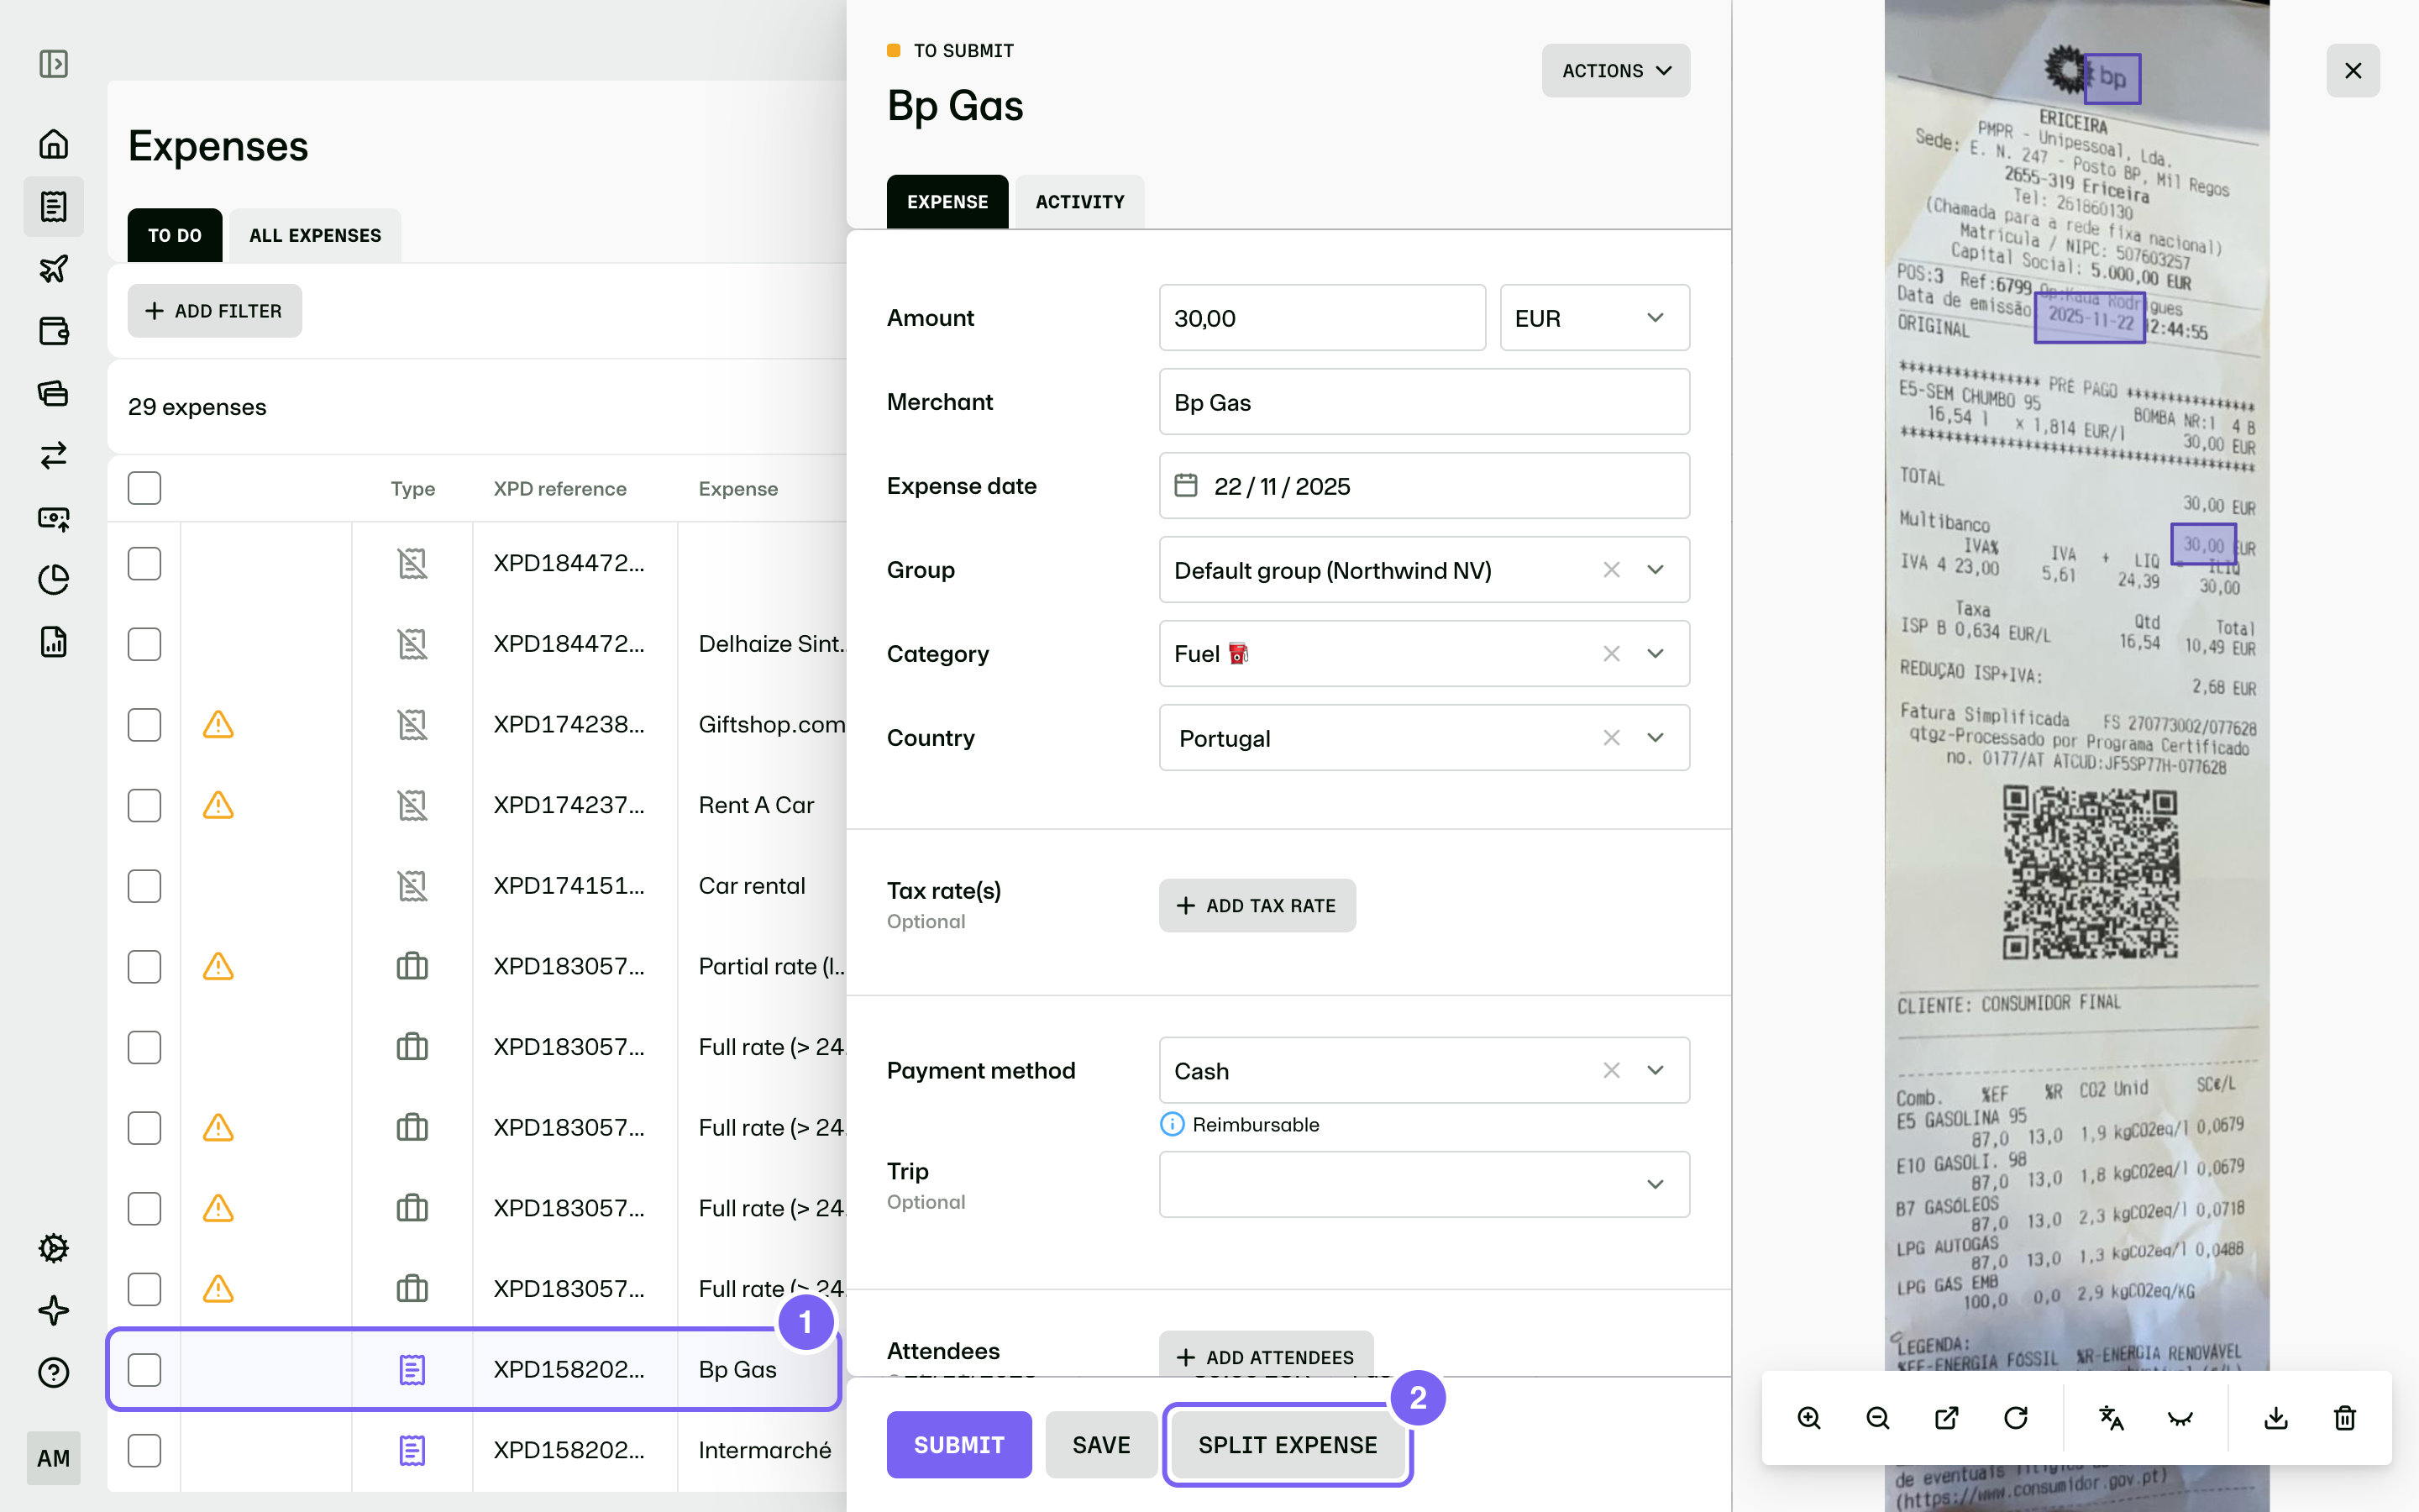
Task: Click SPLIT EXPENSE button
Action: click(1288, 1445)
